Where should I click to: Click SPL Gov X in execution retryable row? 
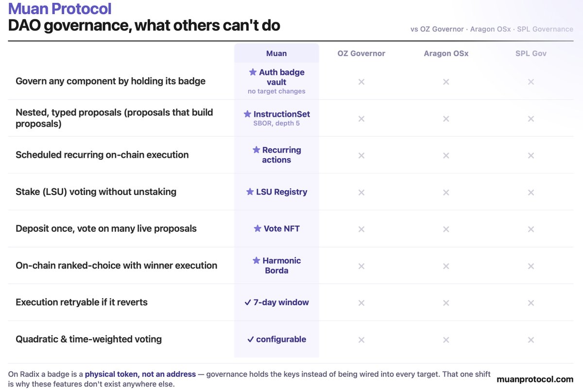[531, 303]
